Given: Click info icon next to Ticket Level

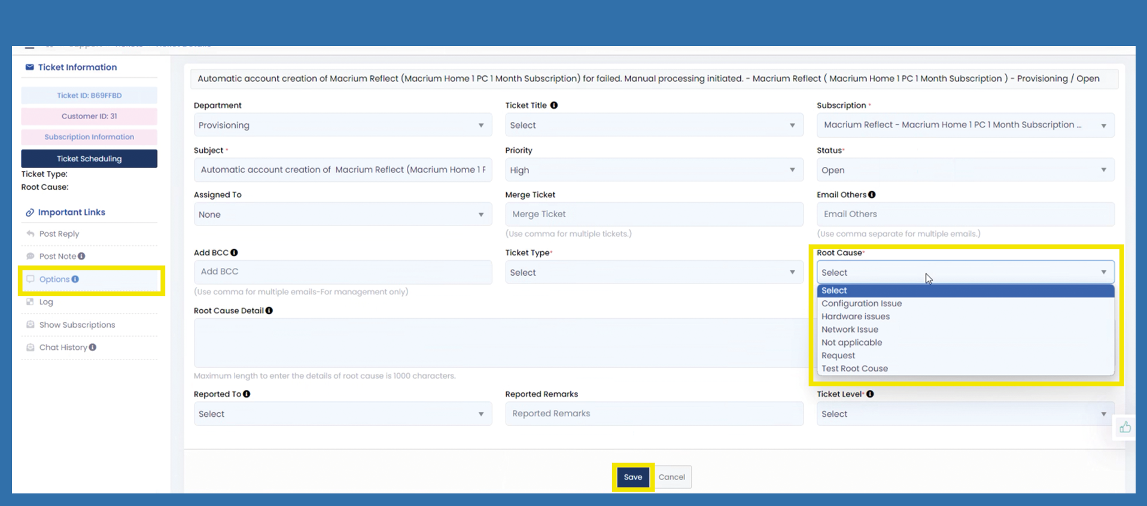Looking at the screenshot, I should pos(870,394).
